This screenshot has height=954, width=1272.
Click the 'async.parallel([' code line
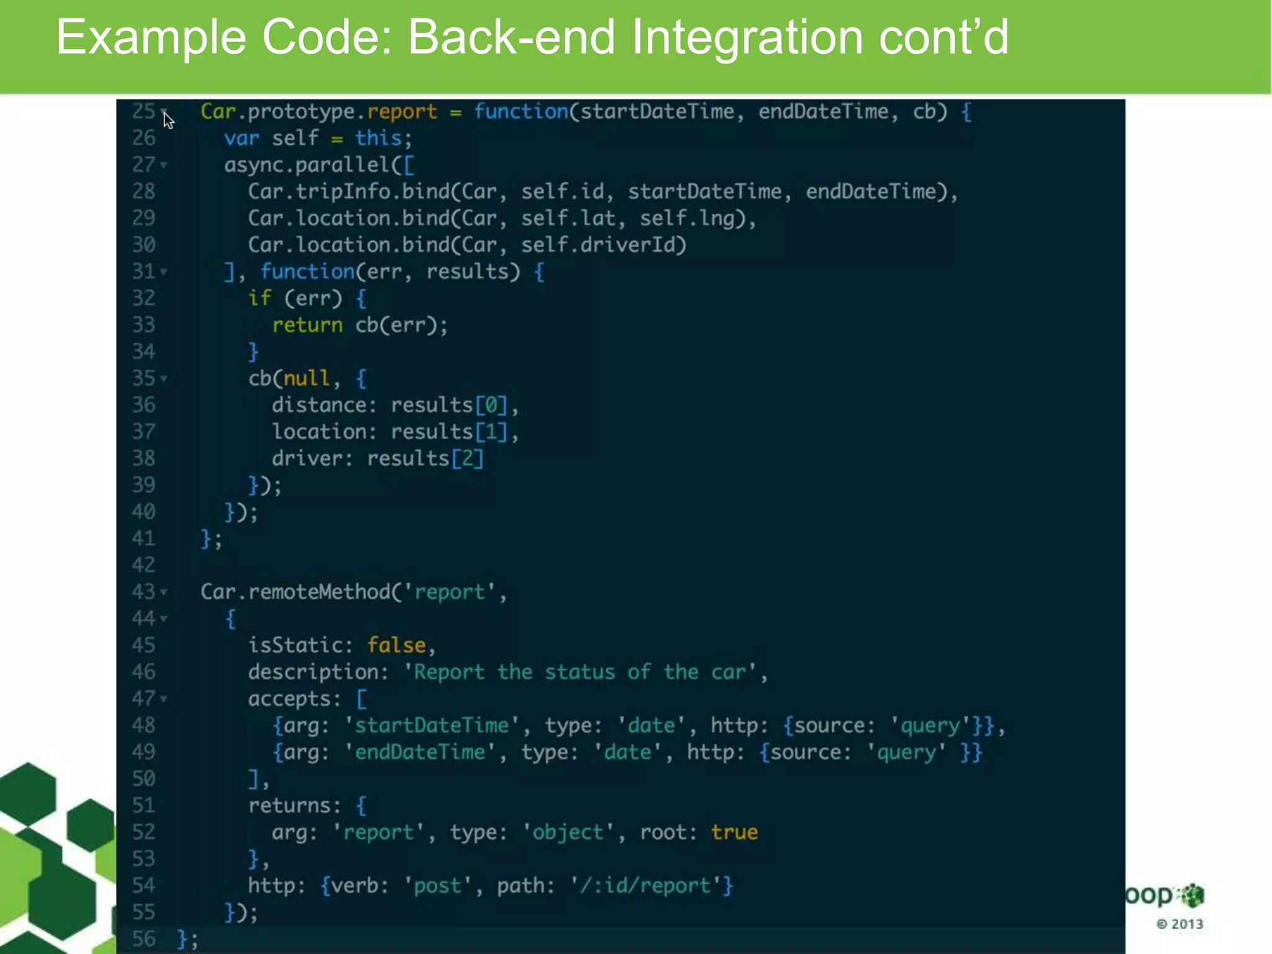(319, 165)
